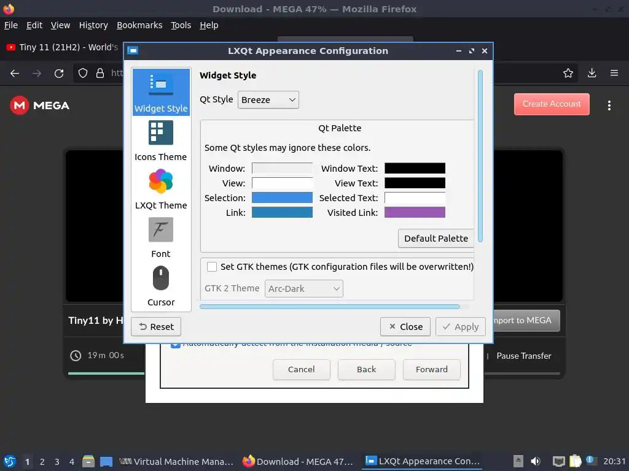Click the padlock site security icon
The image size is (629, 471).
[x=100, y=74]
